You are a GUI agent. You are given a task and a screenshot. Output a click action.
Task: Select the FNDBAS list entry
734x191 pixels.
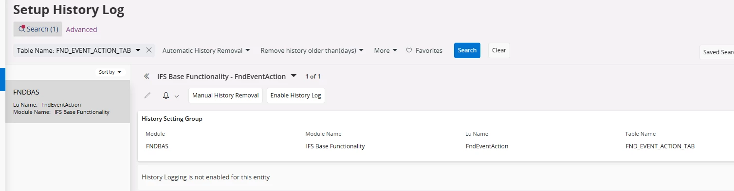coord(68,101)
